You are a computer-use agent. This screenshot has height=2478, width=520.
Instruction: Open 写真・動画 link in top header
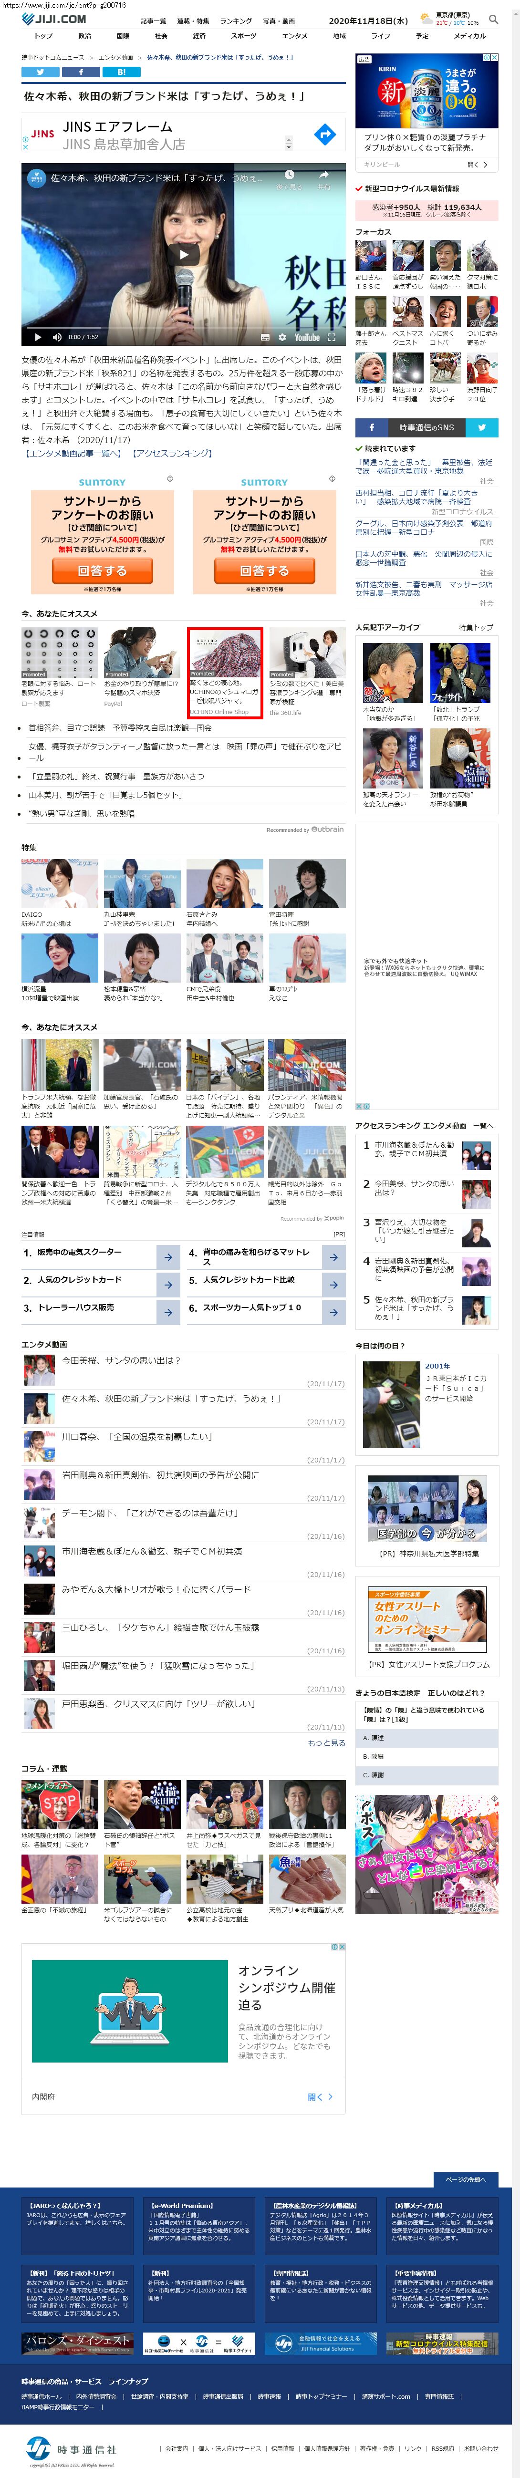point(279,20)
